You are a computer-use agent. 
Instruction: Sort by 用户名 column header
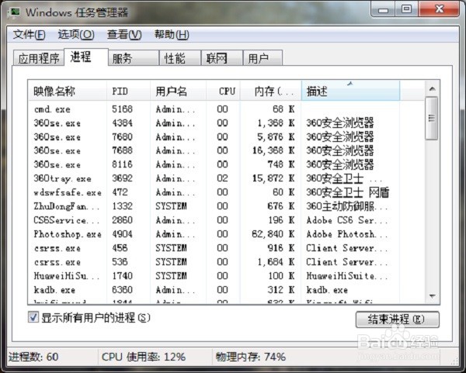pos(179,91)
